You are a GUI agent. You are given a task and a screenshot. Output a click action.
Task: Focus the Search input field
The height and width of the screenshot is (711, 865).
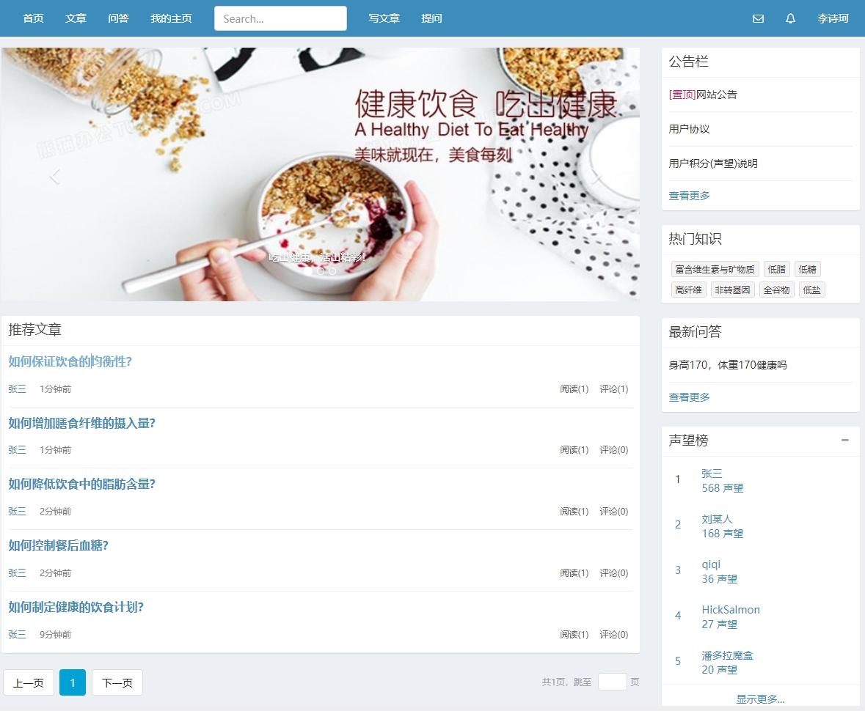pos(280,19)
